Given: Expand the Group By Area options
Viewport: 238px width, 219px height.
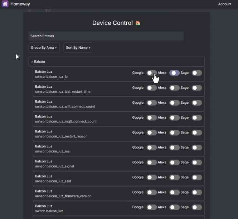Looking at the screenshot, I should tap(44, 47).
